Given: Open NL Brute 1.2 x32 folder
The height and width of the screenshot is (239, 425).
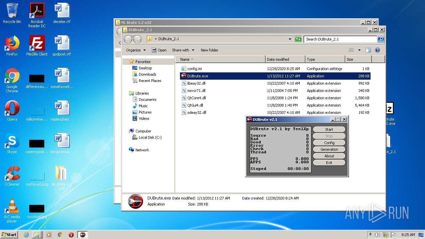Looking at the screenshot, I should (62, 178).
